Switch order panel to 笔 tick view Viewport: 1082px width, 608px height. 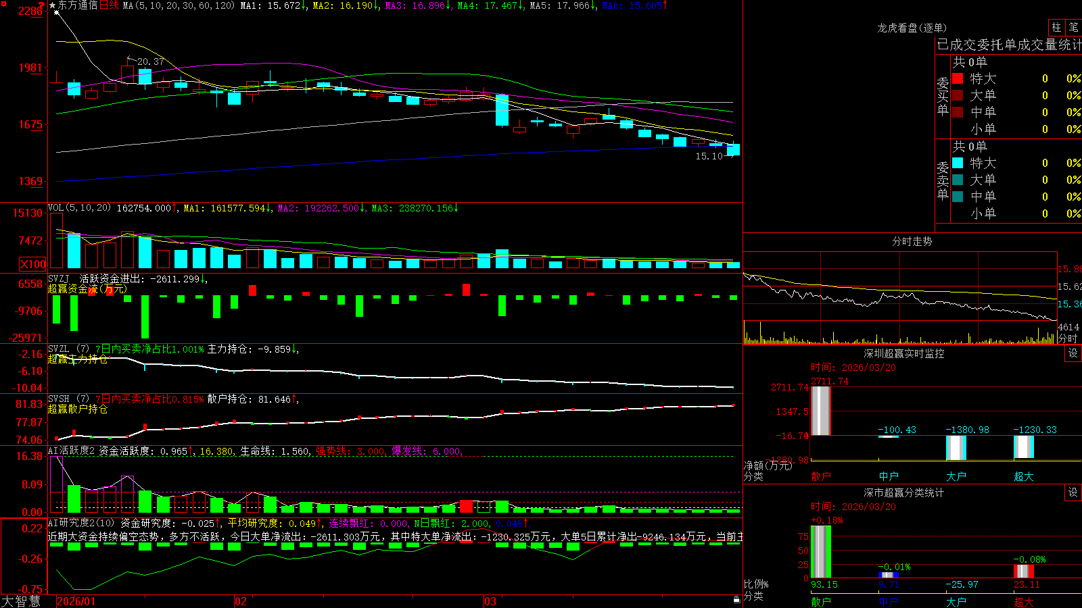point(1073,27)
